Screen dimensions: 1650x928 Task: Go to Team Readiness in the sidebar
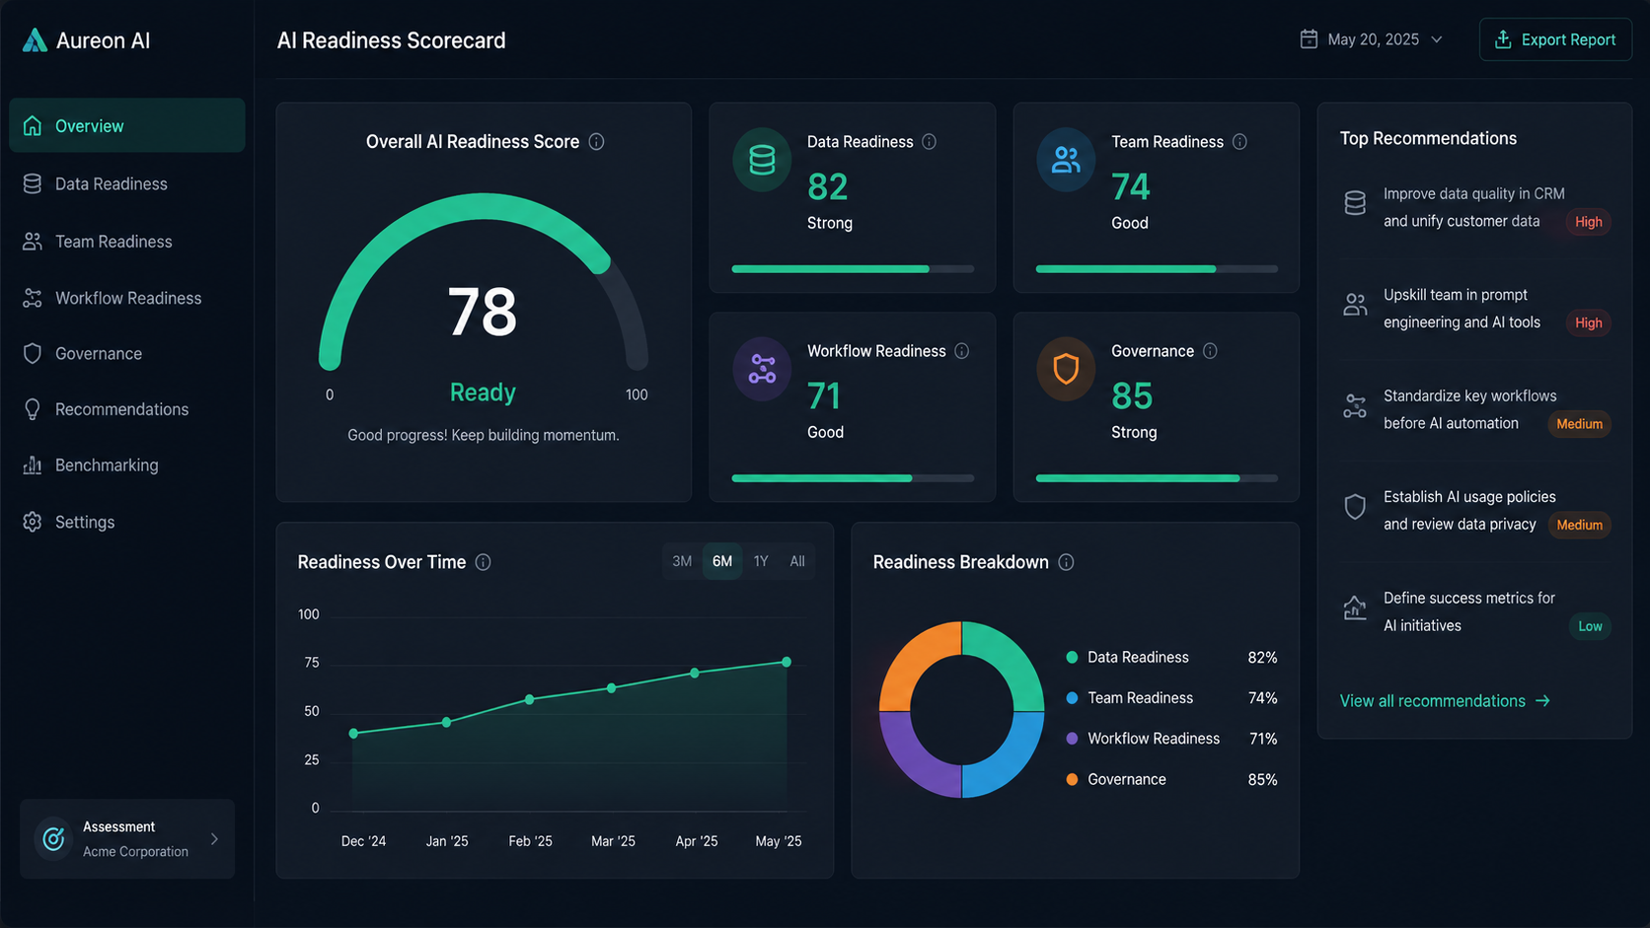127,242
